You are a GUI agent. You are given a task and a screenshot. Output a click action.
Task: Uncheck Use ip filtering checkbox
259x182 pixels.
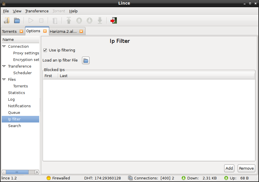[45, 50]
